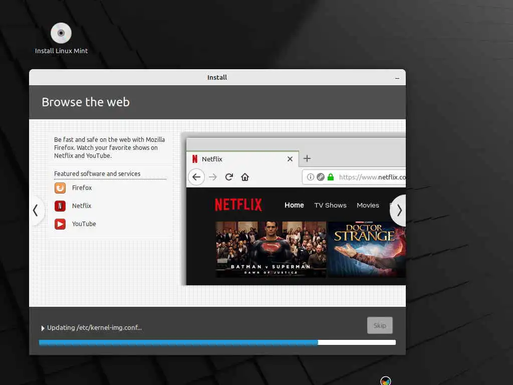
Task: Click the YouTube icon in featured software
Action: click(x=60, y=224)
